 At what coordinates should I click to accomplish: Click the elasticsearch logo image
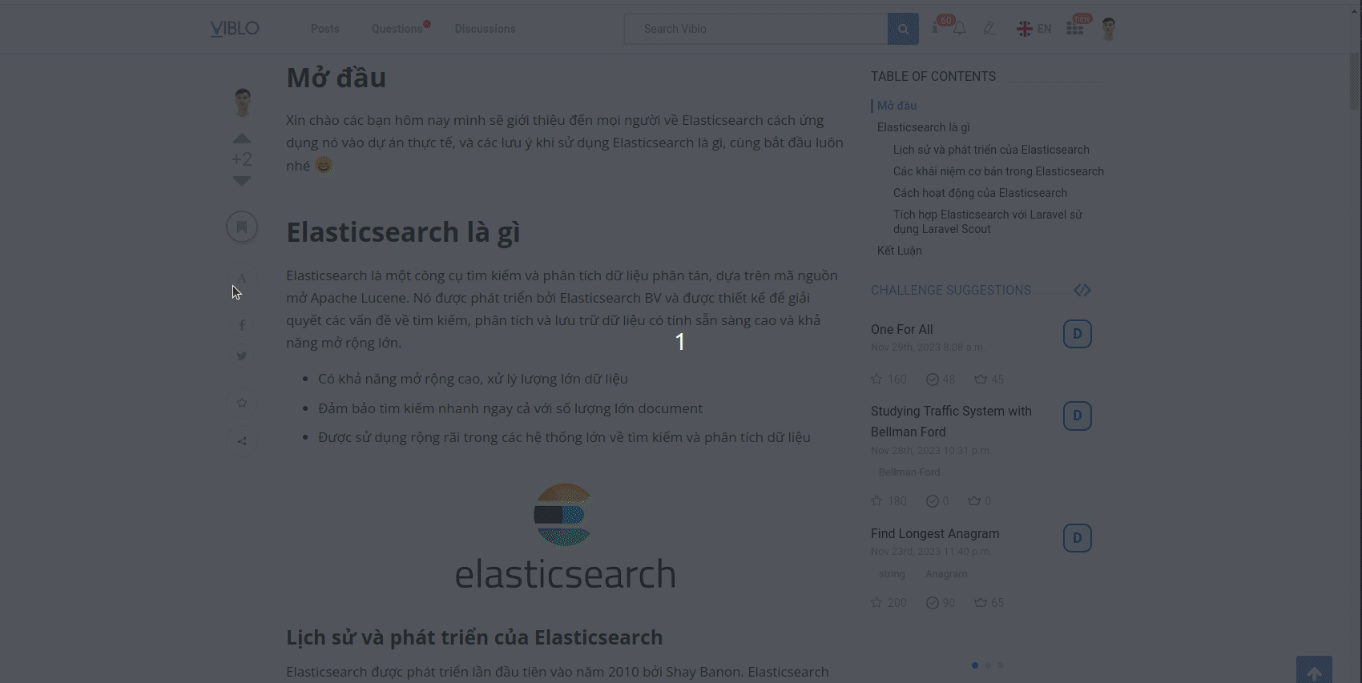click(566, 536)
